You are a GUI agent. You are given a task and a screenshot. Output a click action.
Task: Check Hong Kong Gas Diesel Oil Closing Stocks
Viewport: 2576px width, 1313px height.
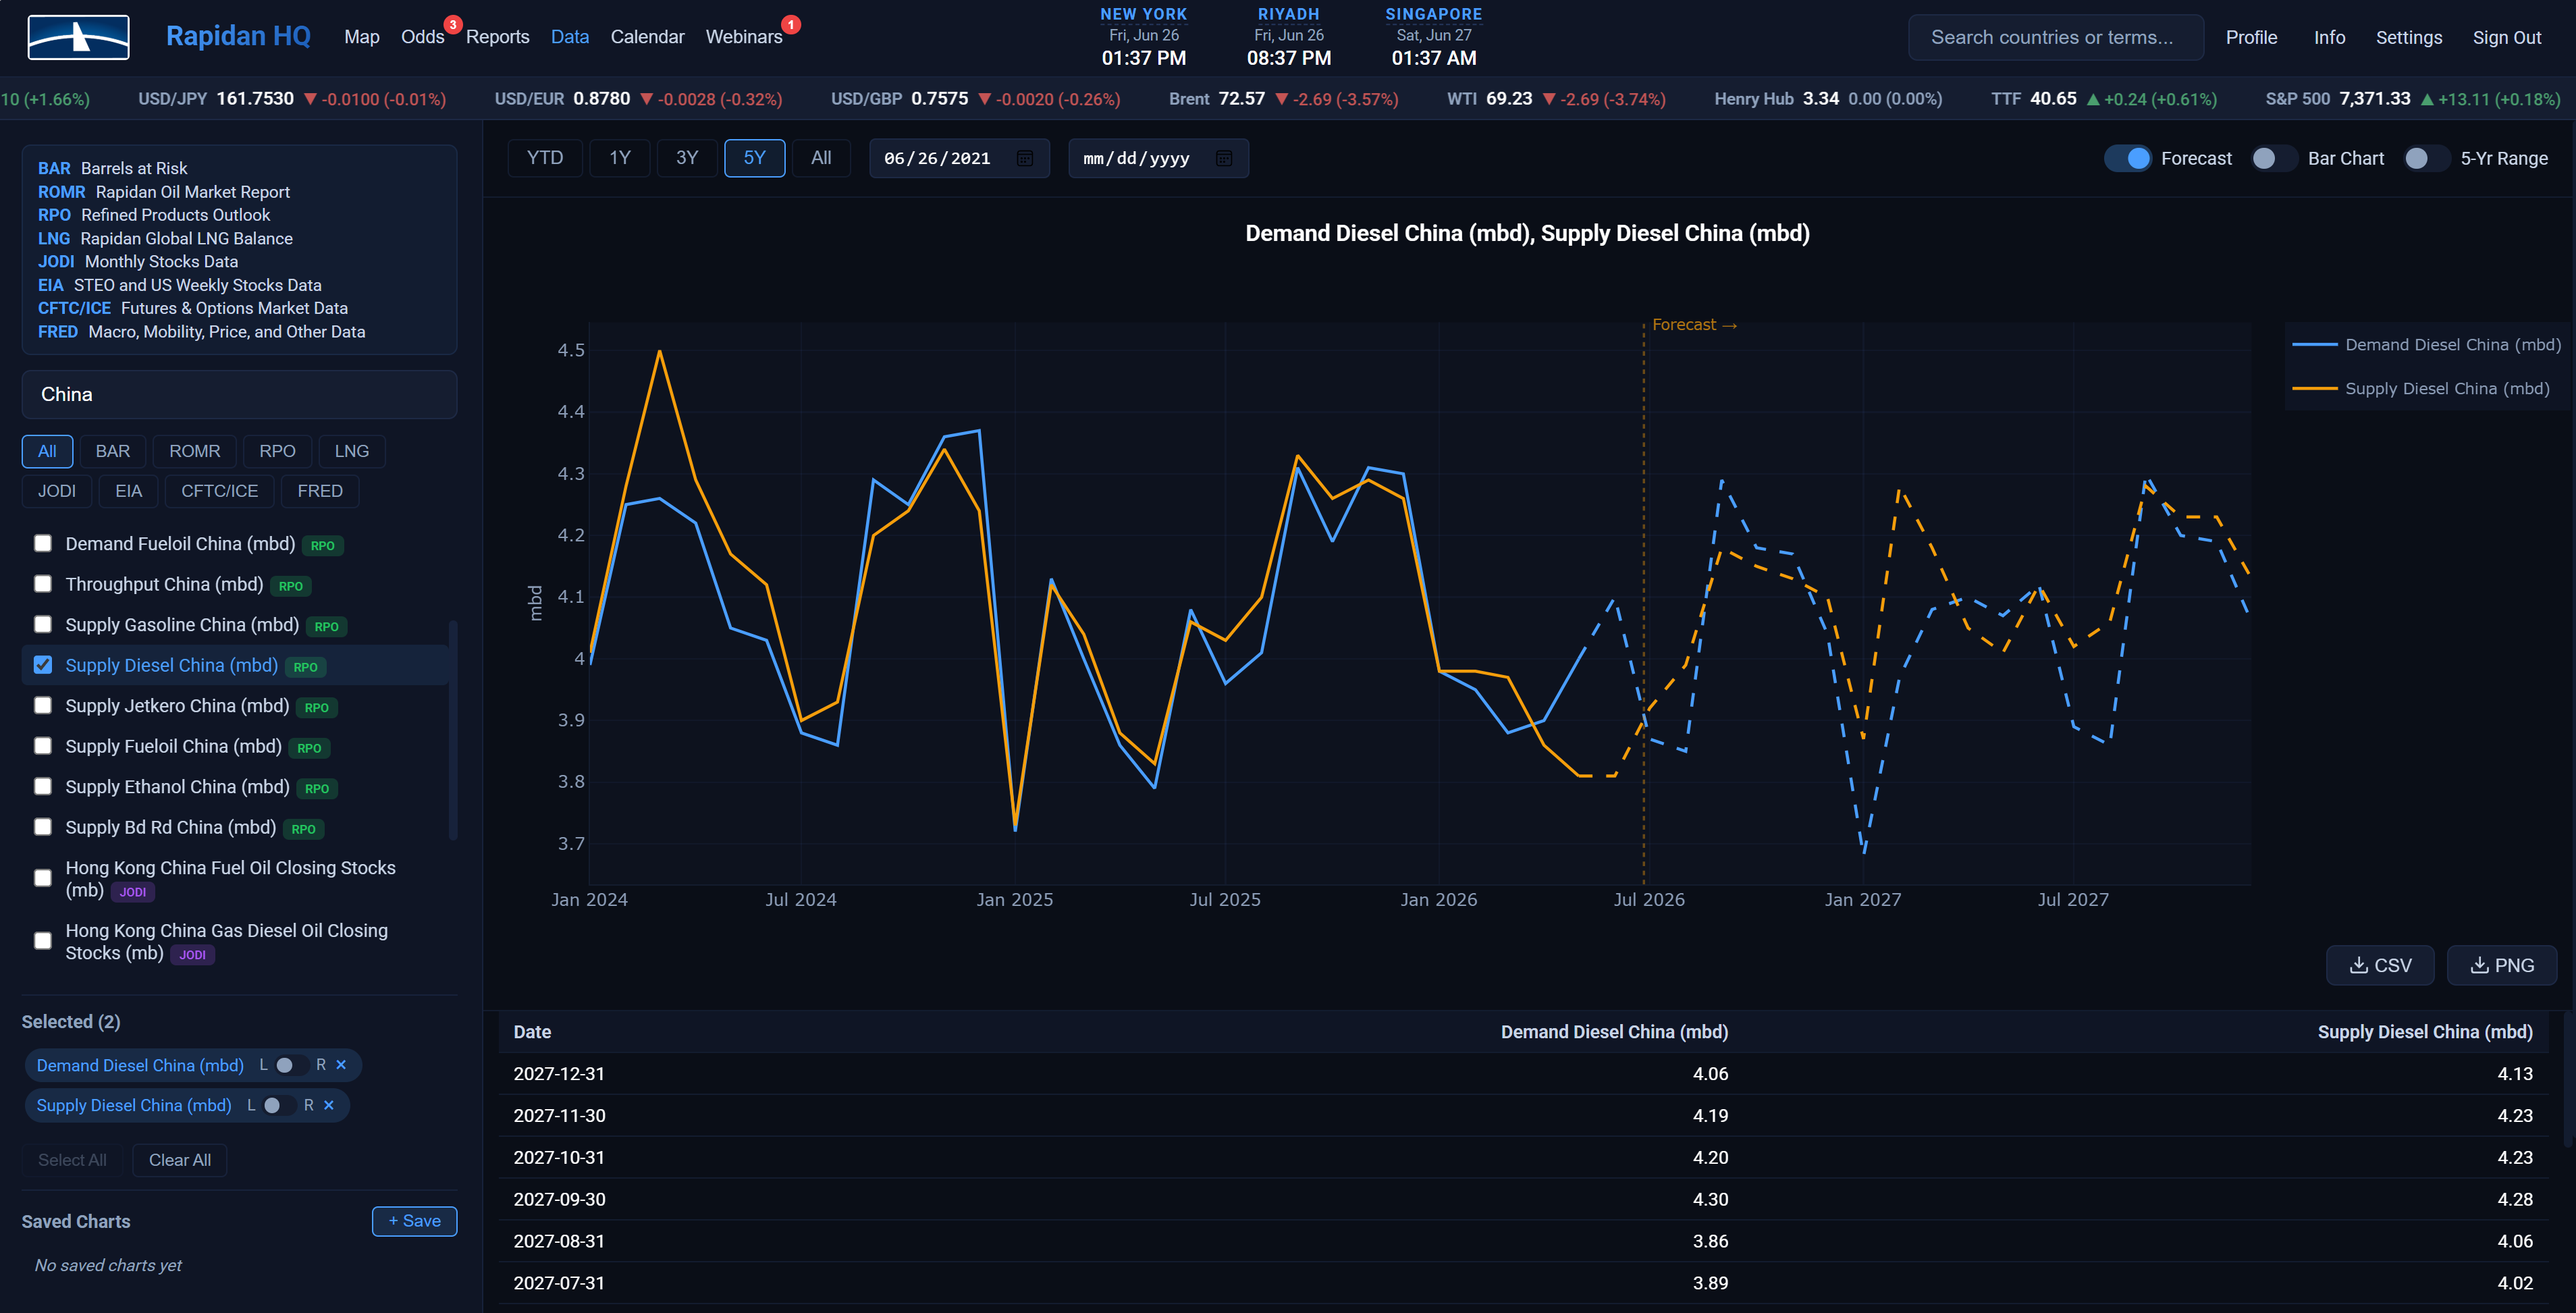pos(43,941)
